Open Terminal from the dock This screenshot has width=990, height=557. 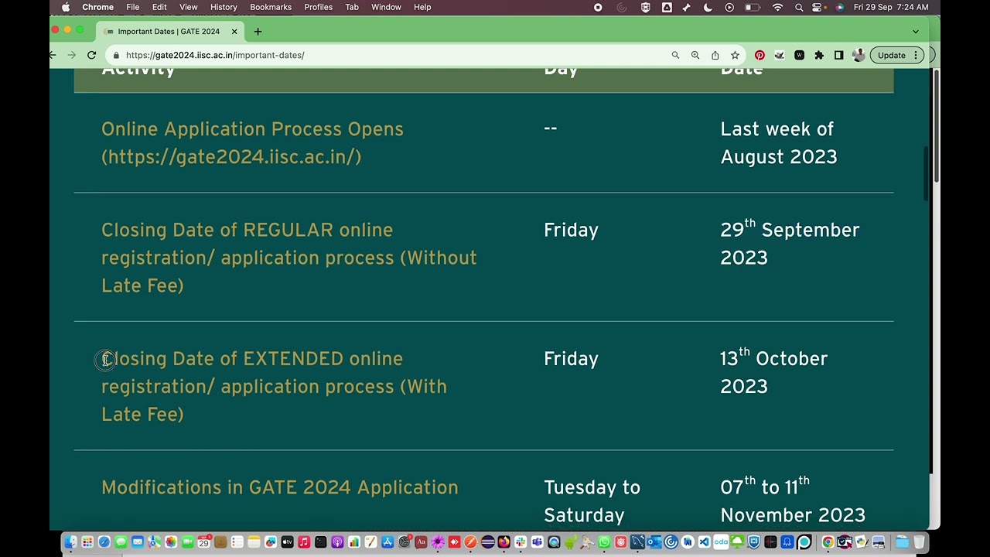pyautogui.click(x=320, y=542)
